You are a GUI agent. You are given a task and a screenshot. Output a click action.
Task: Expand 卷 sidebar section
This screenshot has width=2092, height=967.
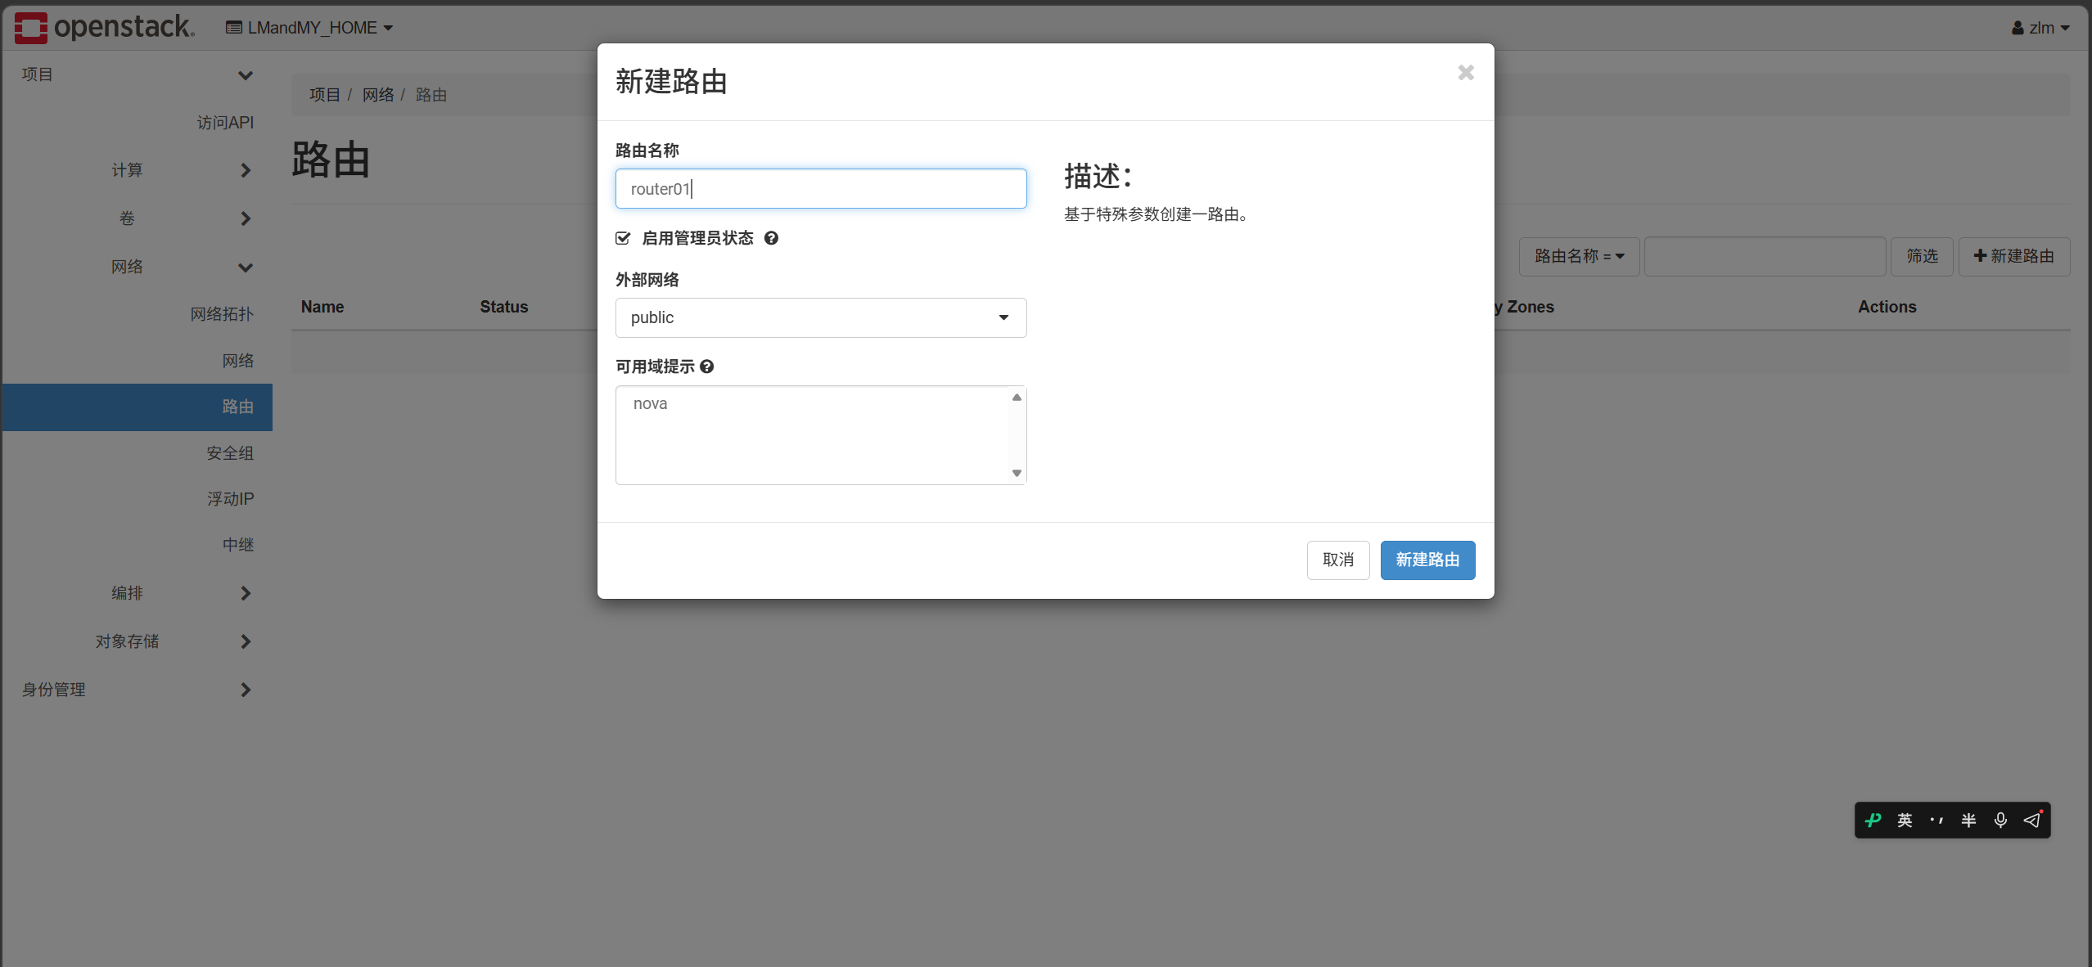[137, 218]
